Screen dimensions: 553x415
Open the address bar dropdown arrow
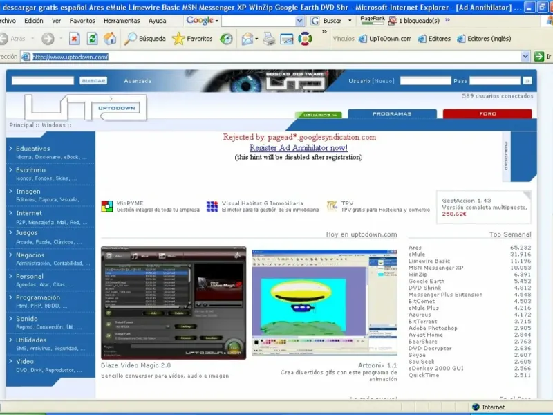tap(525, 57)
